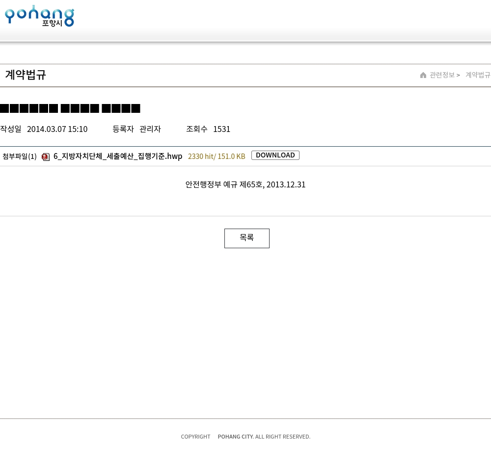
Task: Click the 첨부파일(1) label
Action: [x=20, y=156]
